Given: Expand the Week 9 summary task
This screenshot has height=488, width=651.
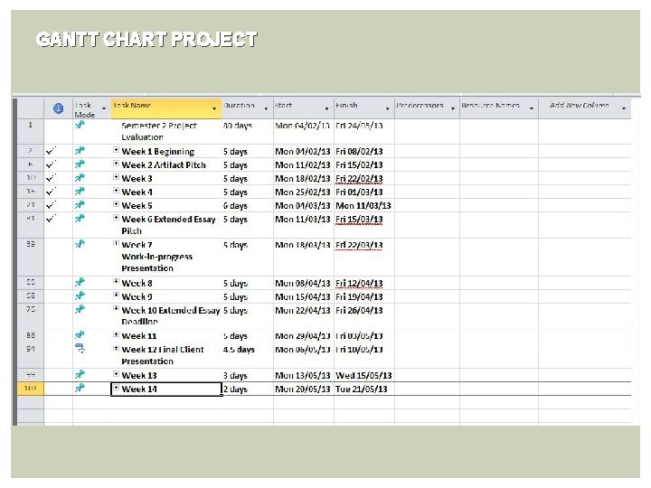Looking at the screenshot, I should pyautogui.click(x=117, y=295).
